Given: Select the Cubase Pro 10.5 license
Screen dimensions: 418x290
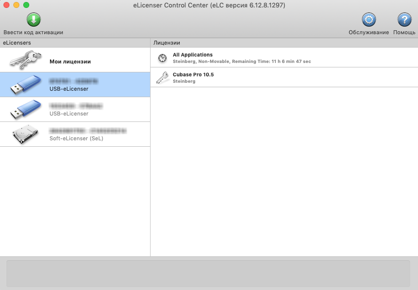Looking at the screenshot, I should (x=284, y=77).
